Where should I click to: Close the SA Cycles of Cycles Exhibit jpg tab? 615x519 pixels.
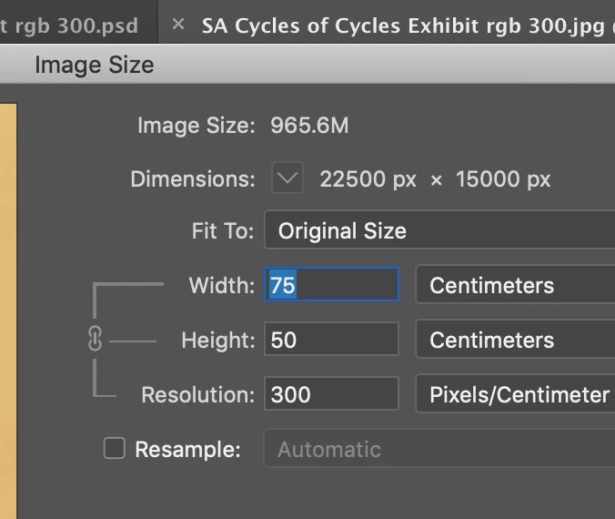tap(178, 25)
